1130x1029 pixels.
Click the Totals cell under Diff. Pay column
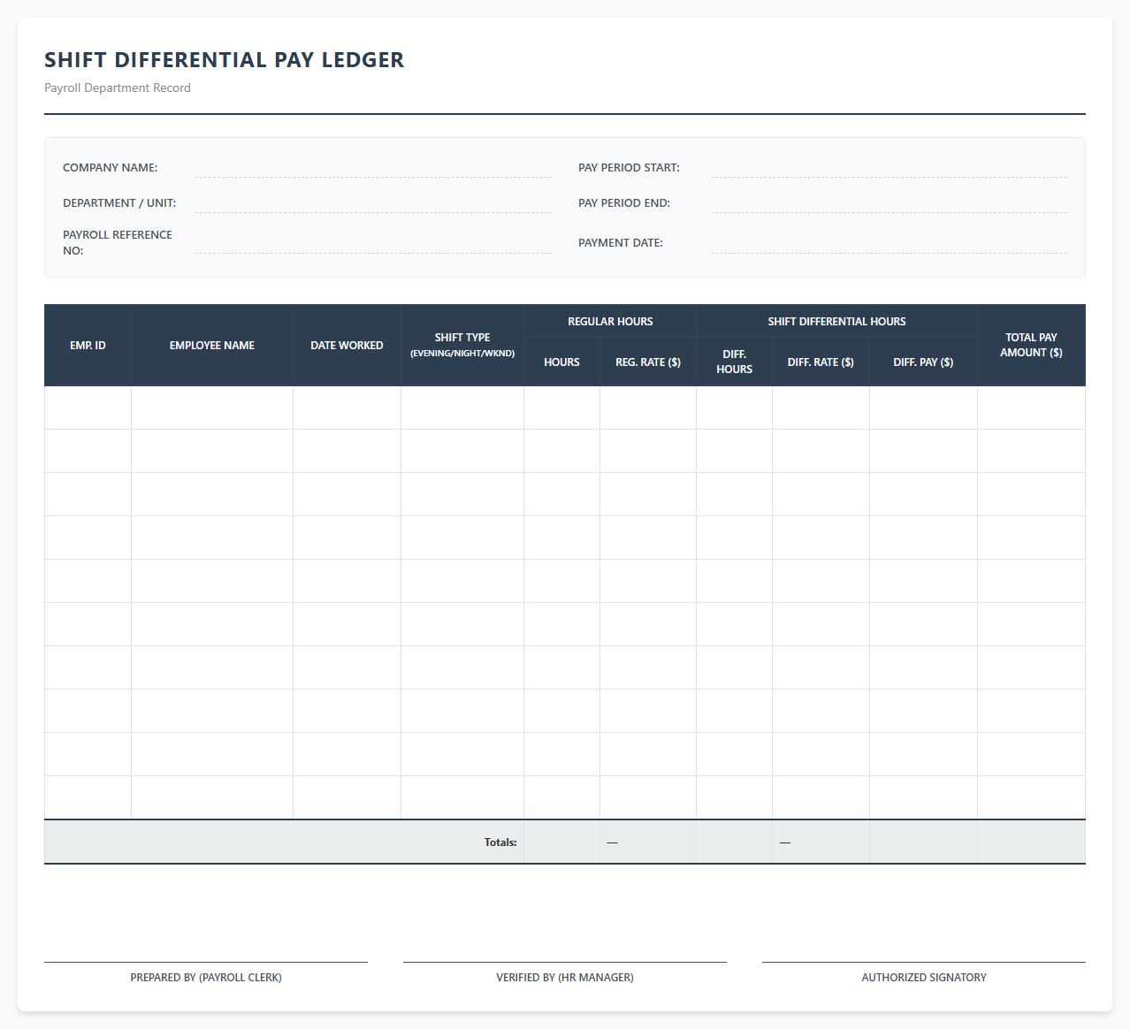point(923,842)
